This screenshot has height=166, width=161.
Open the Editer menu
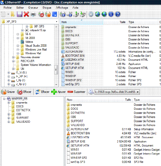(x=20, y=8)
